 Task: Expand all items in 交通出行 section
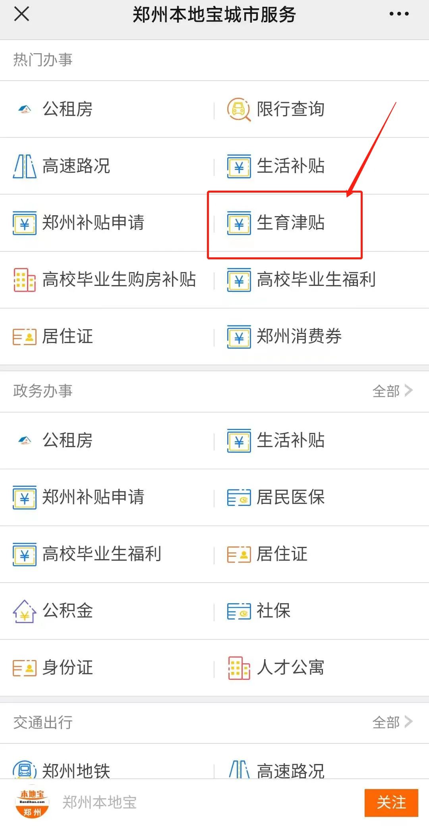click(392, 722)
